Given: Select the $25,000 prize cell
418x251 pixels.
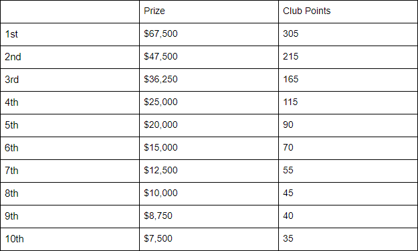Looking at the screenshot, I should pyautogui.click(x=209, y=102).
